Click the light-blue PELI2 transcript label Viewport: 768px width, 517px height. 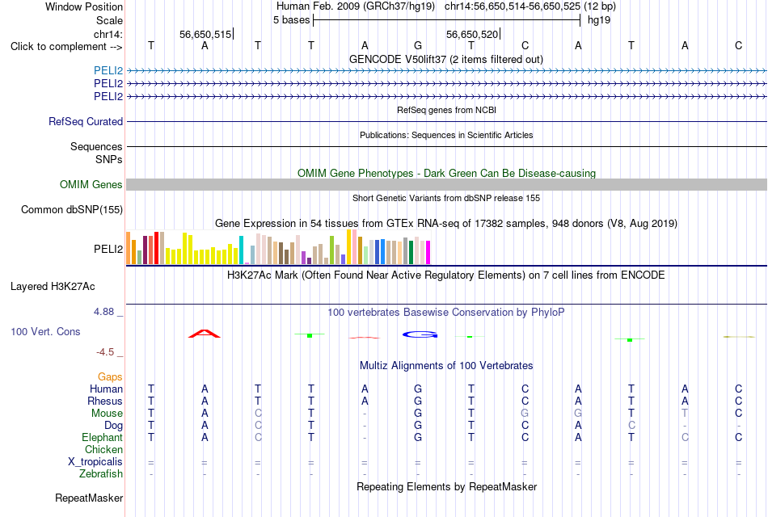coord(108,70)
